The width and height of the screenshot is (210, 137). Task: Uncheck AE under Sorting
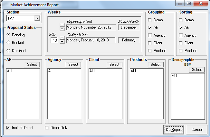(x=181, y=28)
